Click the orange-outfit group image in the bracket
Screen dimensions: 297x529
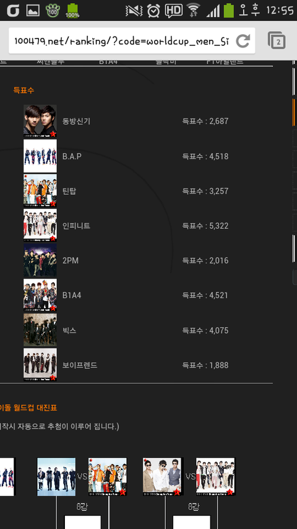[108, 476]
